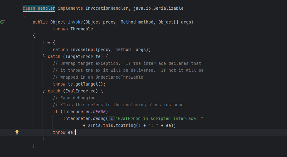Open the yellow lightbulb quick-fix icon
287x157 pixels.
(x=17, y=132)
